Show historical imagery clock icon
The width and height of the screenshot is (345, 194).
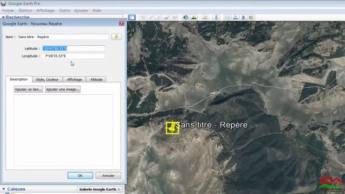(x=185, y=17)
